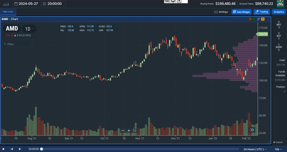This screenshot has width=287, height=152.
Task: Zoom out the chart with minus icon
Action: point(123,130)
